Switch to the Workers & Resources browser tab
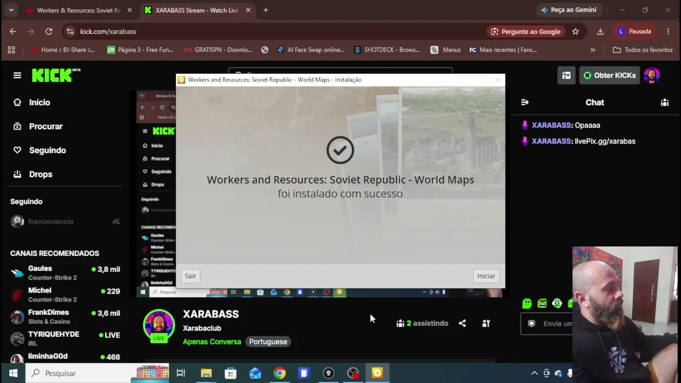The image size is (681, 383). (x=78, y=10)
